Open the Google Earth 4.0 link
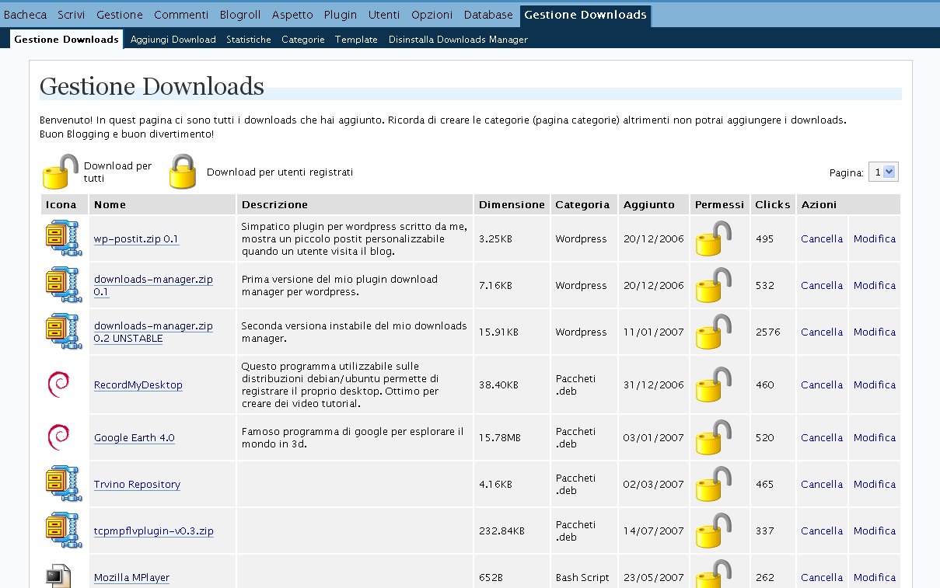Viewport: 940px width, 588px height. [x=135, y=438]
